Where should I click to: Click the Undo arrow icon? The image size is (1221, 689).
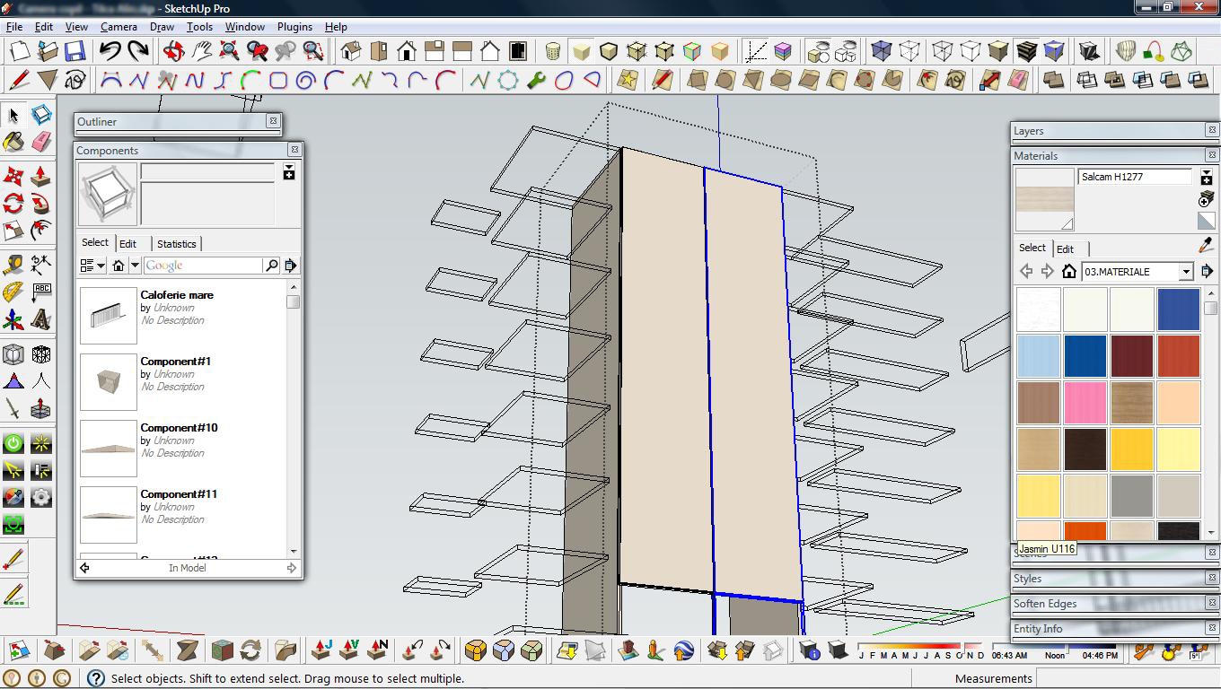tap(110, 50)
